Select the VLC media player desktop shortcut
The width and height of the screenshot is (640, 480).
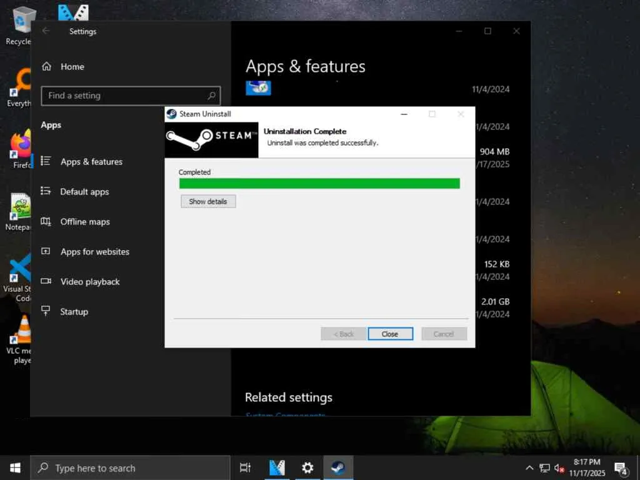click(21, 339)
